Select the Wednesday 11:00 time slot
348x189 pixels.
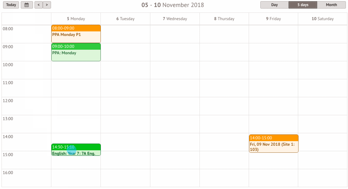click(175, 88)
